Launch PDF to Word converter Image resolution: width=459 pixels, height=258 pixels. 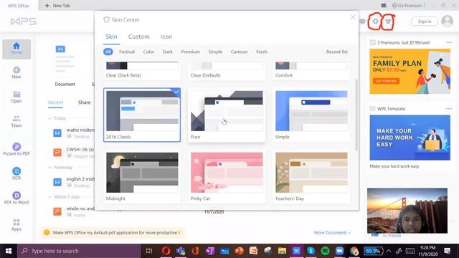[x=16, y=198]
